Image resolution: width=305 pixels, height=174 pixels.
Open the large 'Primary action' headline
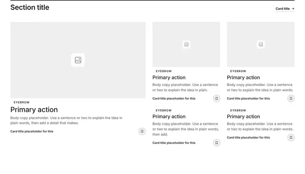coord(34,109)
